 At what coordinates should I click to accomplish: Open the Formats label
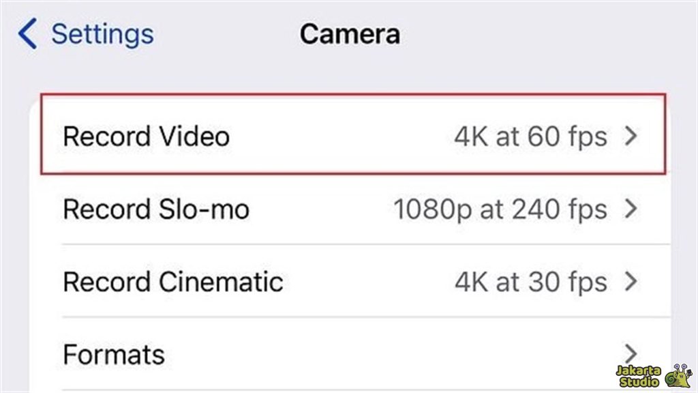click(114, 354)
